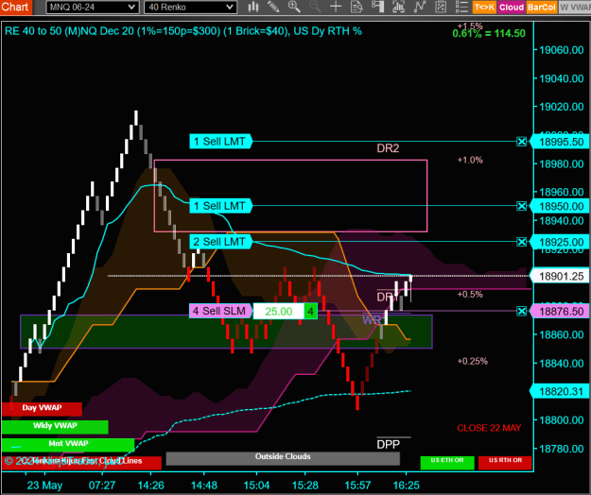
Task: Open the data series icon
Action: tap(398, 7)
